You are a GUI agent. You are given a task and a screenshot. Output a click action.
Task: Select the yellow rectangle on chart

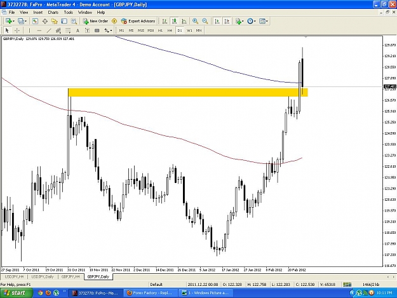pyautogui.click(x=188, y=92)
